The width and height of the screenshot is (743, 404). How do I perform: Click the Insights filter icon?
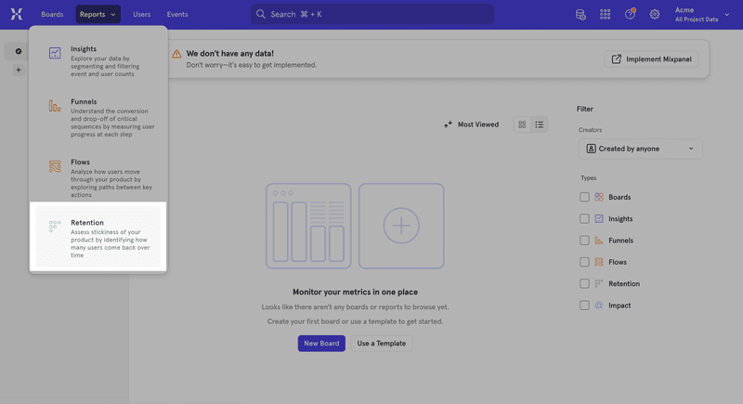tap(599, 219)
